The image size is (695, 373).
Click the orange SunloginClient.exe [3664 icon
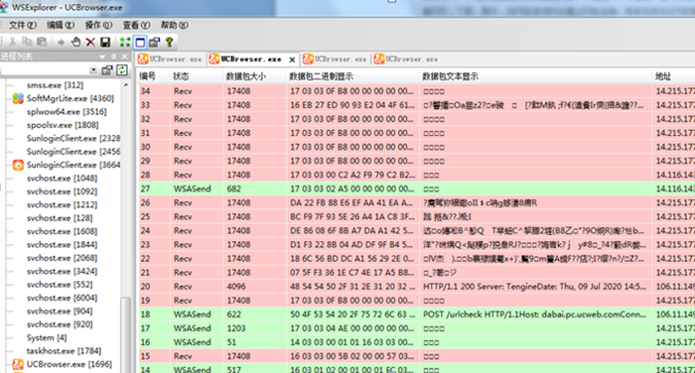click(18, 165)
